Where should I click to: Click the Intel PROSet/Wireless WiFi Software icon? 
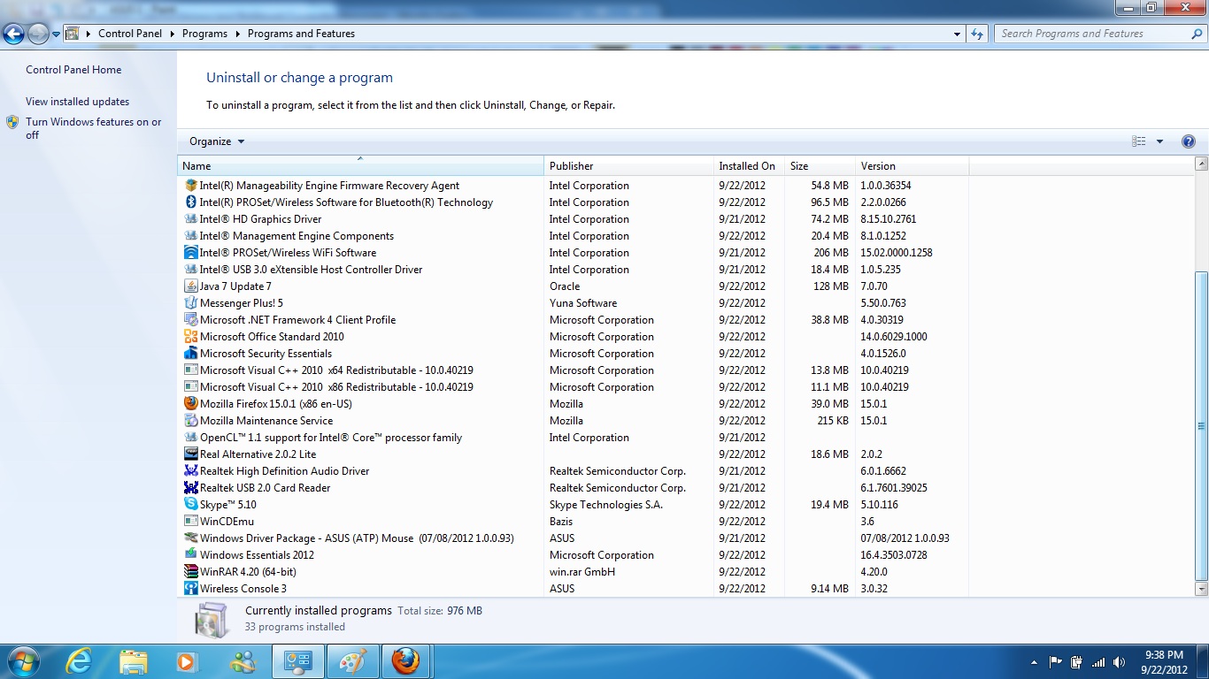190,253
